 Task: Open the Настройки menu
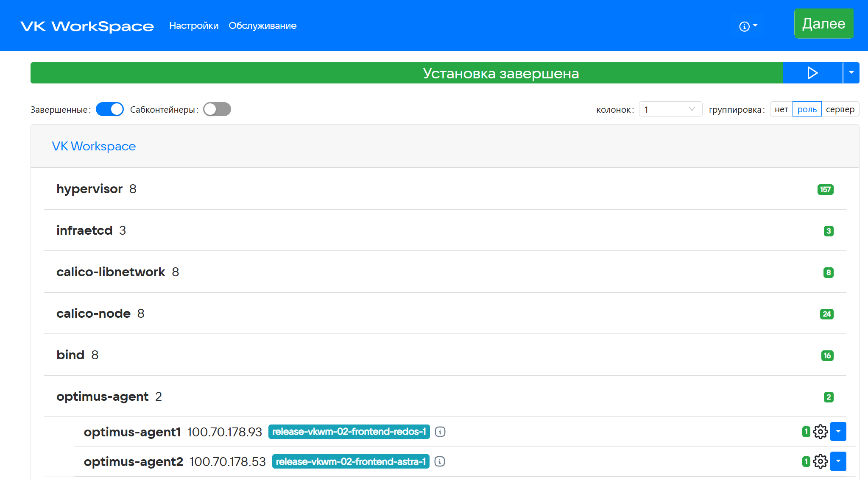tap(194, 25)
